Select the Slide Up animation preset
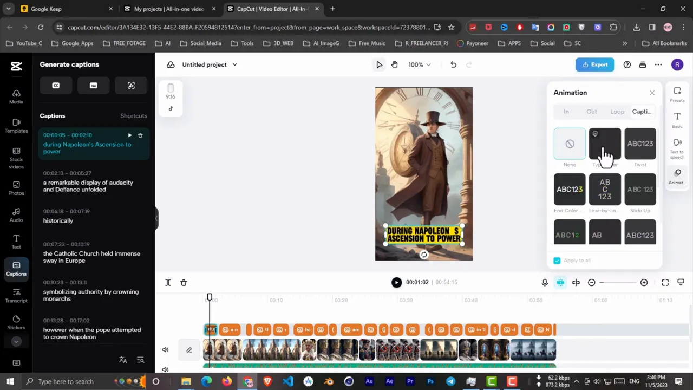This screenshot has height=390, width=693. [640, 190]
